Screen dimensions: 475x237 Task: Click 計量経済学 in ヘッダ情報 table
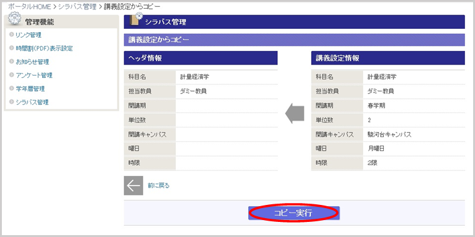[x=194, y=77]
